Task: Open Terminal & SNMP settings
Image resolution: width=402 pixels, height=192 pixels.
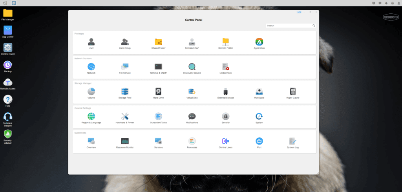Action: pos(158,67)
